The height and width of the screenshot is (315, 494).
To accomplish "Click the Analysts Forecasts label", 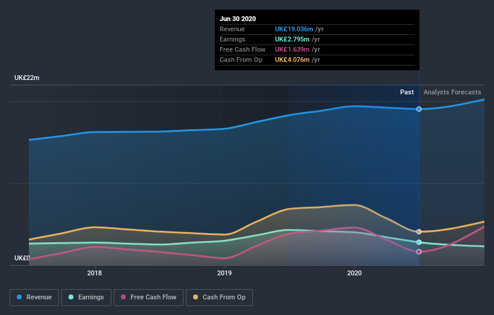I will coord(452,92).
